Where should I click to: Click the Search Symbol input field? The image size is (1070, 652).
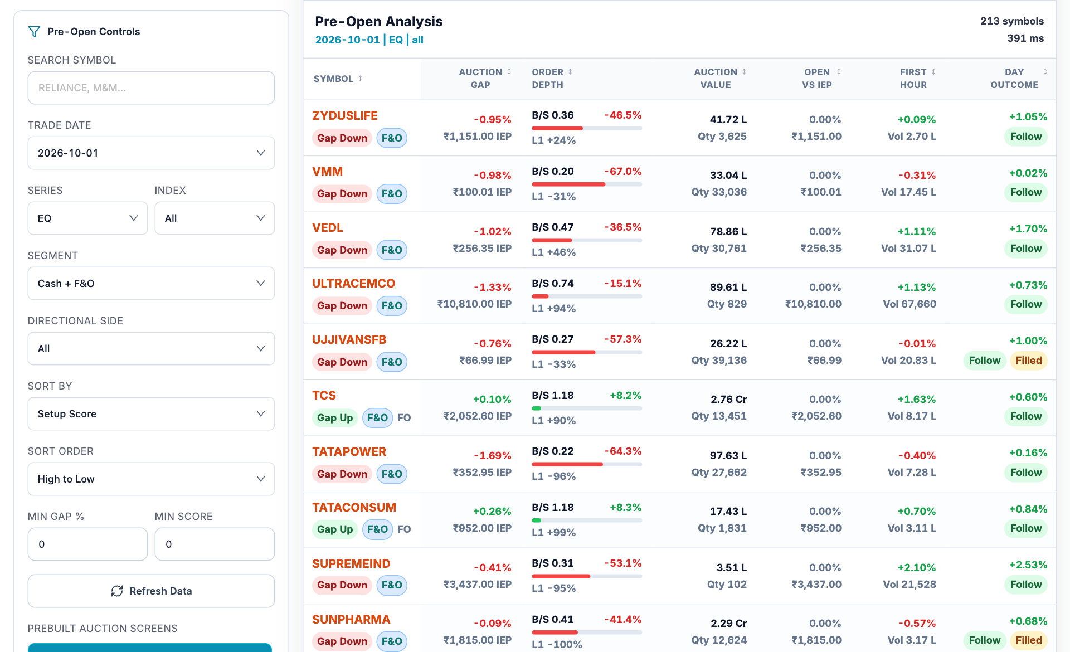point(151,87)
